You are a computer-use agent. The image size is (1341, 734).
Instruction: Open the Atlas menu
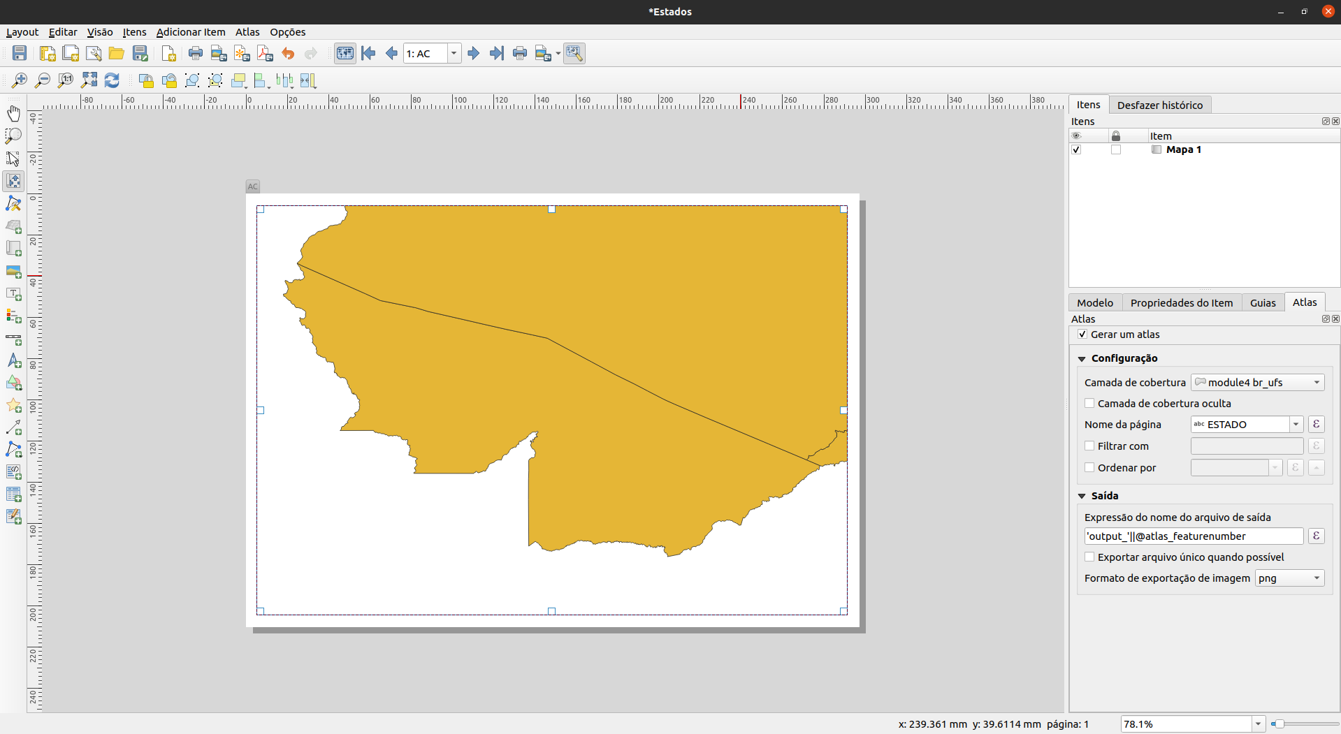pos(247,32)
